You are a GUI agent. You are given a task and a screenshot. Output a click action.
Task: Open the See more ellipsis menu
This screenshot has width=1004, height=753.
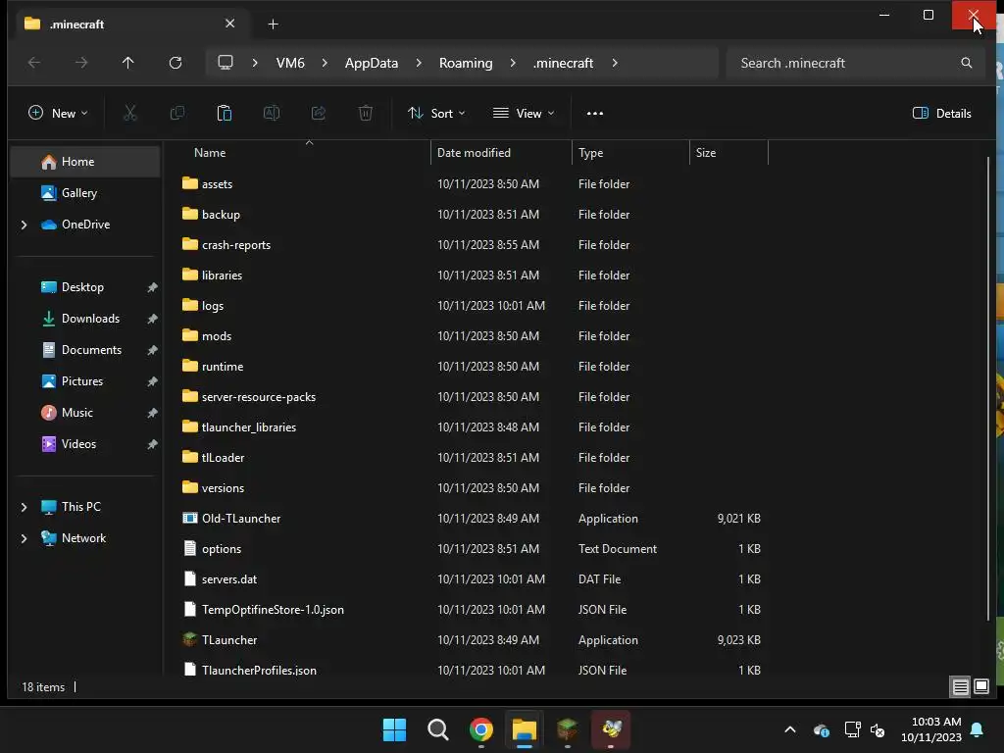[595, 114]
